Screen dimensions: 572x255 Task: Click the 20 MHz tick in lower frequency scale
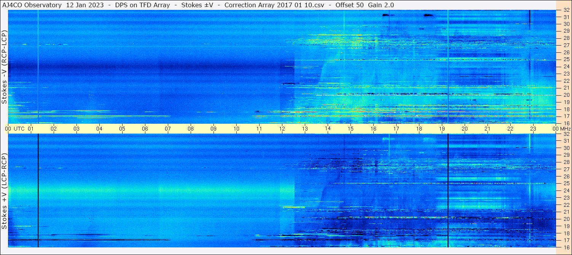566,219
